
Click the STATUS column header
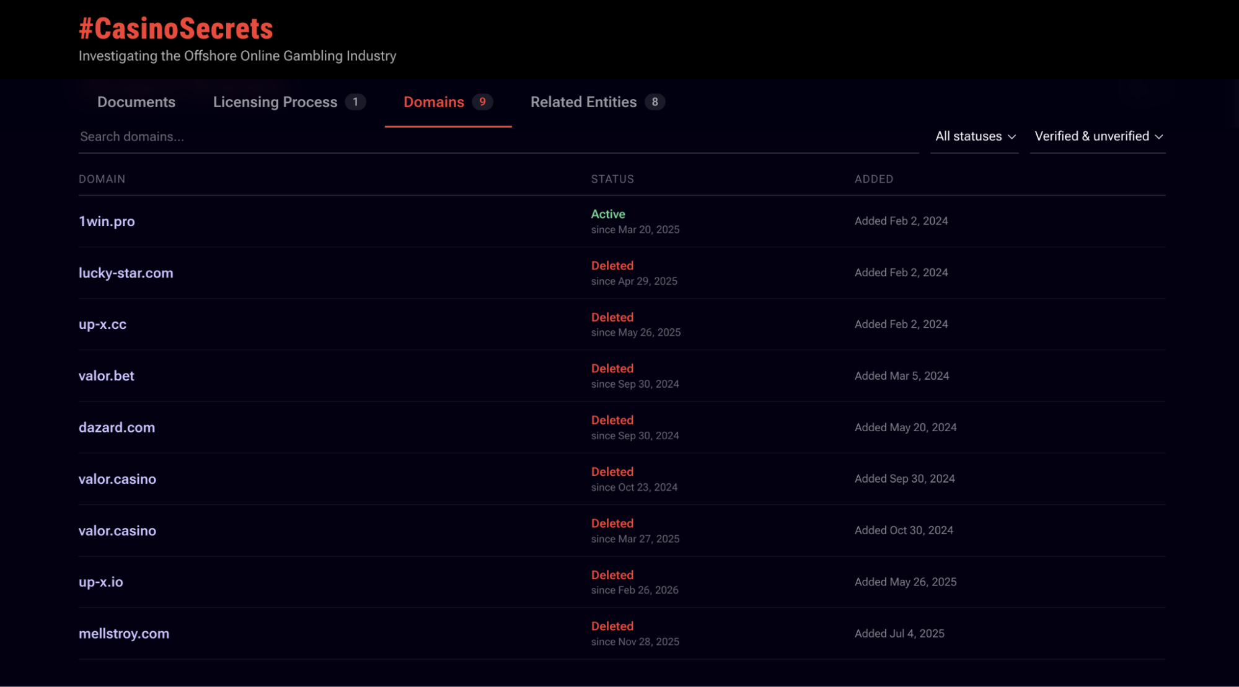[x=612, y=179]
